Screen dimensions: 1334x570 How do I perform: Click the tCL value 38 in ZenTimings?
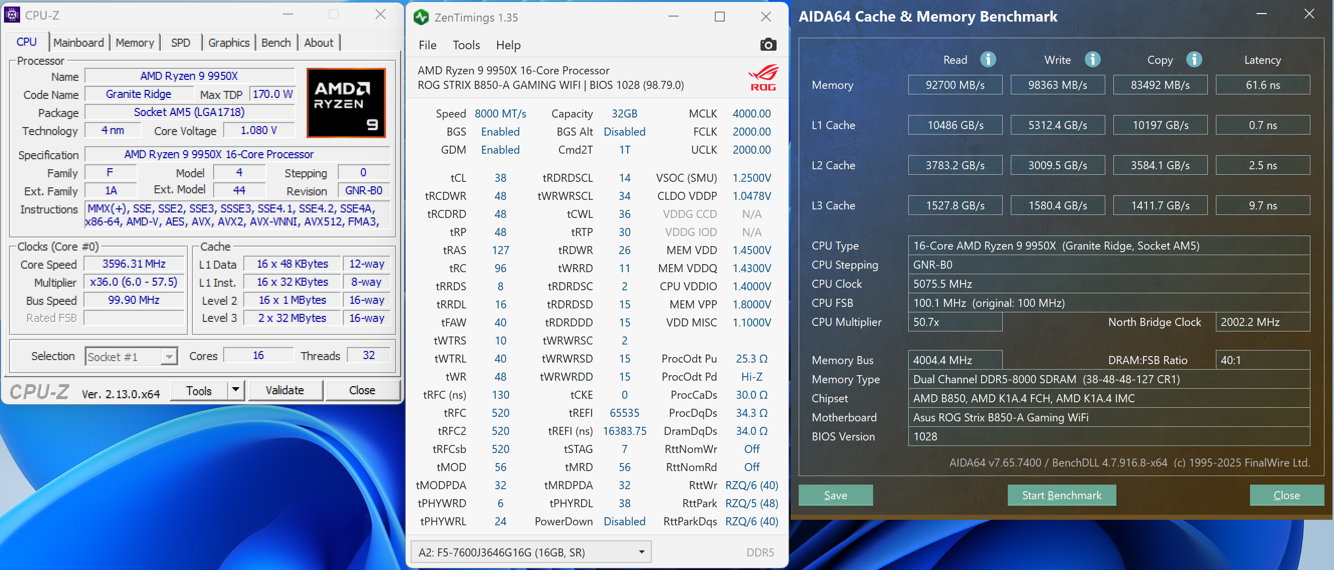point(500,178)
